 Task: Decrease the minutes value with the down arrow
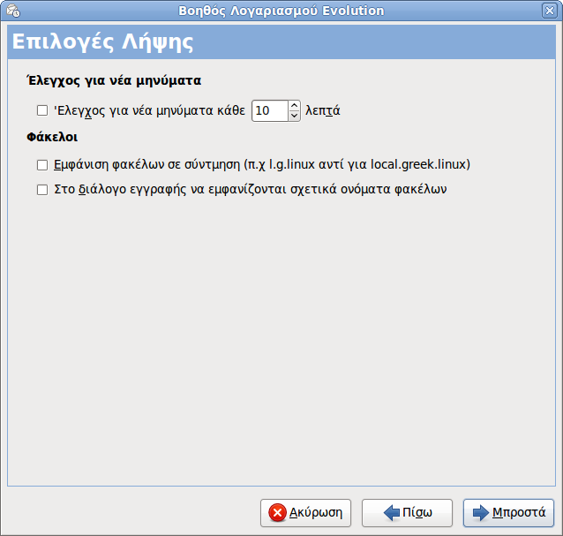pyautogui.click(x=294, y=116)
